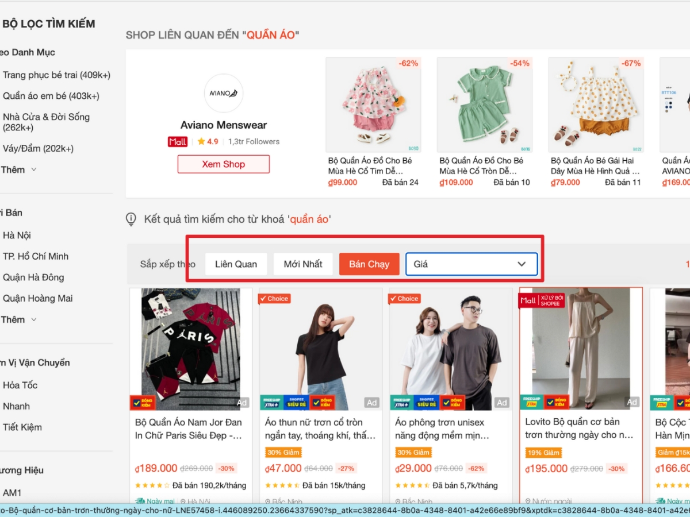Switch sorting to Bán Chạy
This screenshot has height=517, width=690.
[369, 264]
